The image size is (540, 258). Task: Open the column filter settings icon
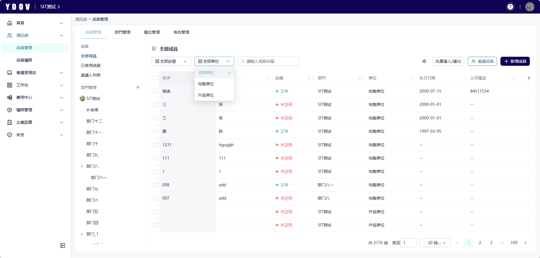[x=424, y=61]
